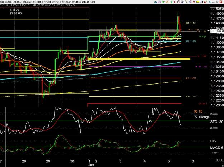Click the 'C:1.1437' close value in header

[16, 2]
